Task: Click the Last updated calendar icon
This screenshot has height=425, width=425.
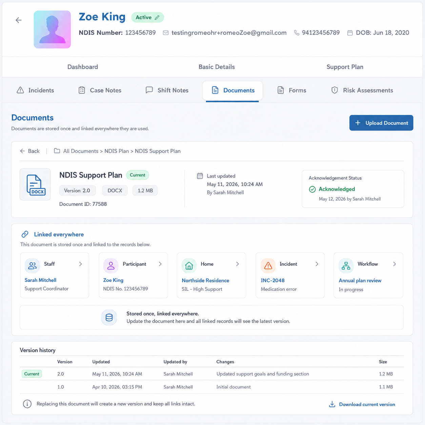Action: pos(200,176)
